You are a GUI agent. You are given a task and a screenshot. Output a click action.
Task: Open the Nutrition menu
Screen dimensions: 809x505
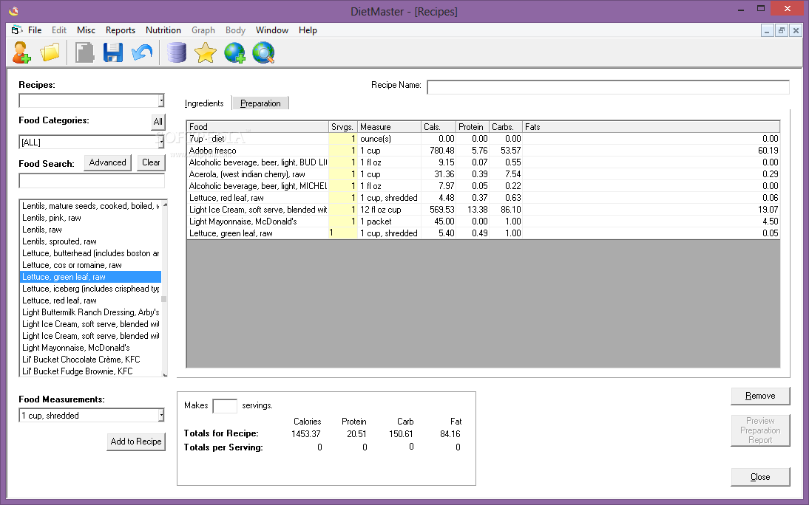[163, 30]
